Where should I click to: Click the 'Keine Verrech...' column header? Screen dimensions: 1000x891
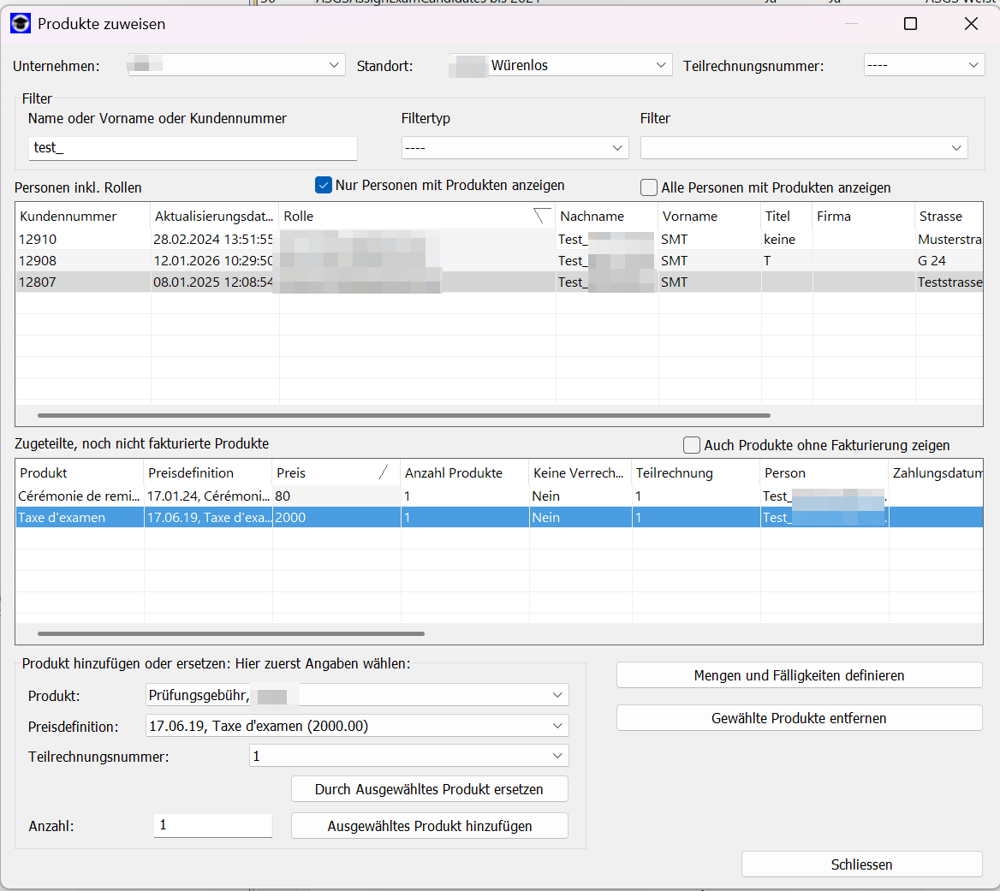click(580, 473)
